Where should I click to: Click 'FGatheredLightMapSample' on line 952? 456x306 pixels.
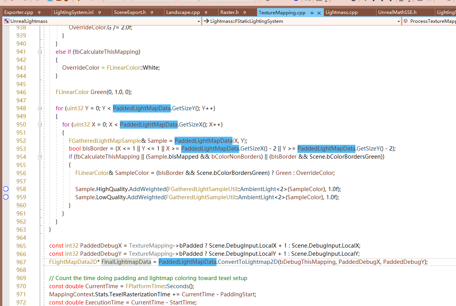105,141
